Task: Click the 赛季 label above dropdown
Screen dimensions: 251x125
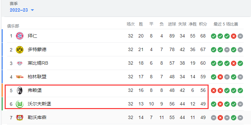Action: 14,4
